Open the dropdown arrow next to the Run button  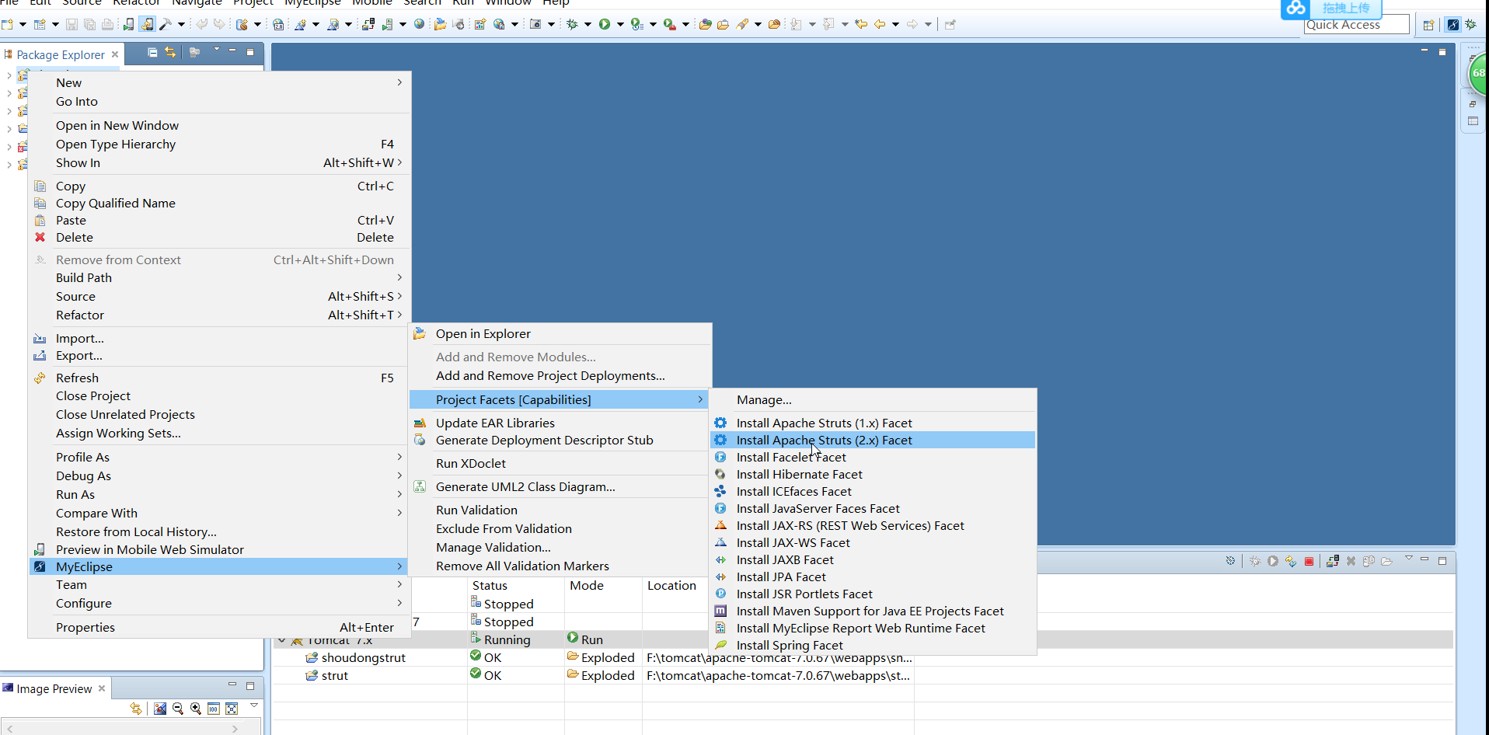620,25
